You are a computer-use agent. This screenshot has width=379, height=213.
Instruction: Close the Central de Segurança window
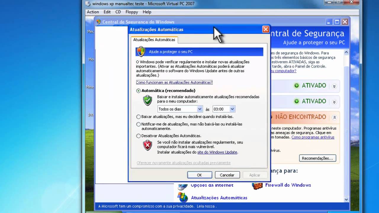click(x=345, y=22)
